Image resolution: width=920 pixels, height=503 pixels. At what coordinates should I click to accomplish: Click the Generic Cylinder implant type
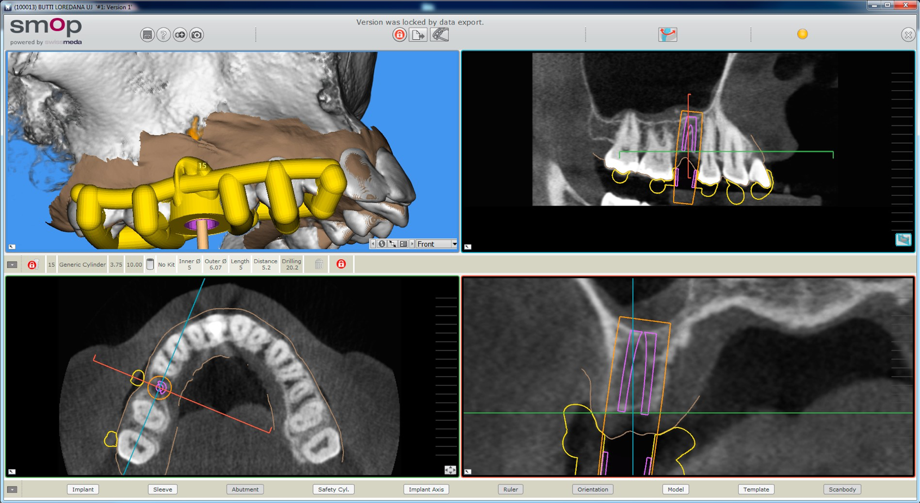pyautogui.click(x=82, y=265)
